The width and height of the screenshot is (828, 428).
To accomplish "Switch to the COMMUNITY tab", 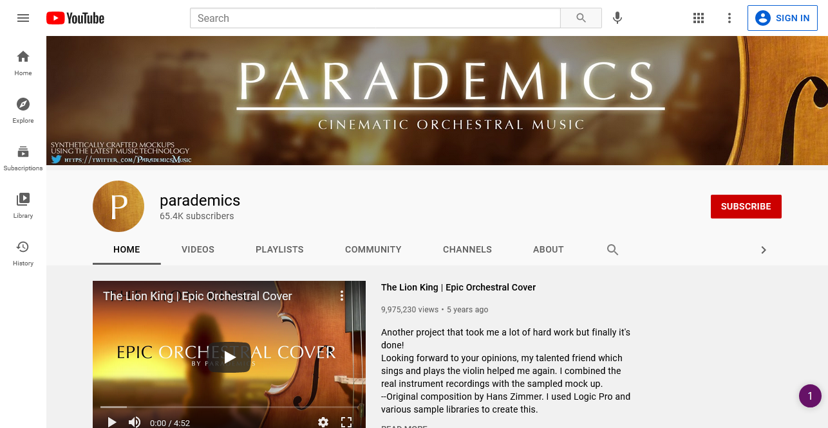I will [x=373, y=249].
